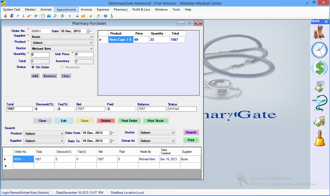
Task: Open the safe with cash Quick icon
Action: point(319,87)
